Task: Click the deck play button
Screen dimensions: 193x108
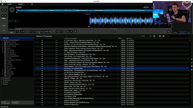Action: pyautogui.click(x=4, y=30)
